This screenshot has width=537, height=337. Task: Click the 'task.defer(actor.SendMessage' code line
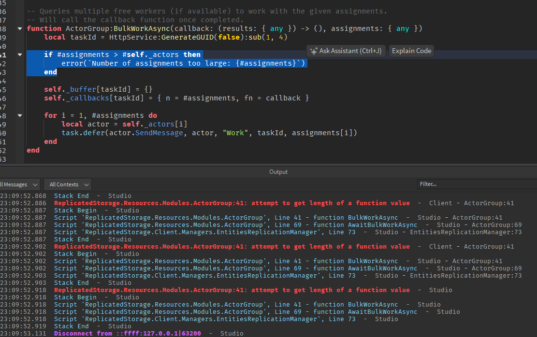click(x=209, y=133)
